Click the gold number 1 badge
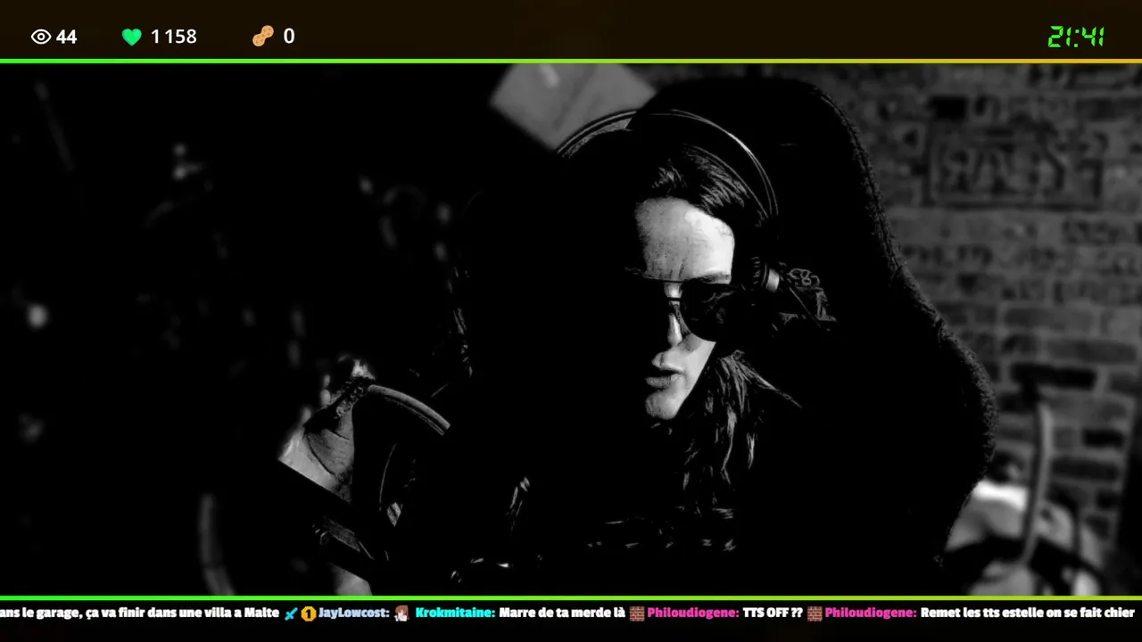1142x642 pixels. pyautogui.click(x=309, y=613)
